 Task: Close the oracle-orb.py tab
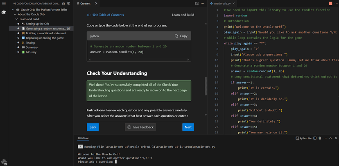pos(234,3)
